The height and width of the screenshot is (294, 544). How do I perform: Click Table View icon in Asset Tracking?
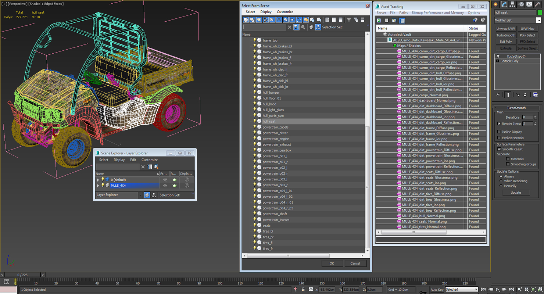pos(402,21)
